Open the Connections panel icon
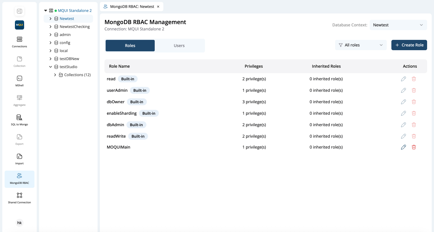The width and height of the screenshot is (434, 232). 20,39
